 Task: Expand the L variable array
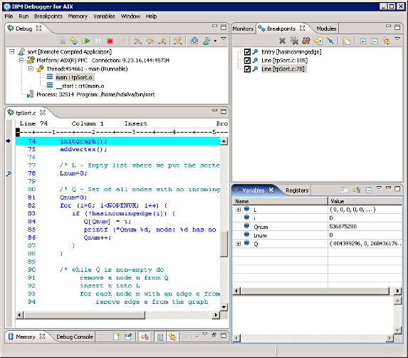pos(238,210)
